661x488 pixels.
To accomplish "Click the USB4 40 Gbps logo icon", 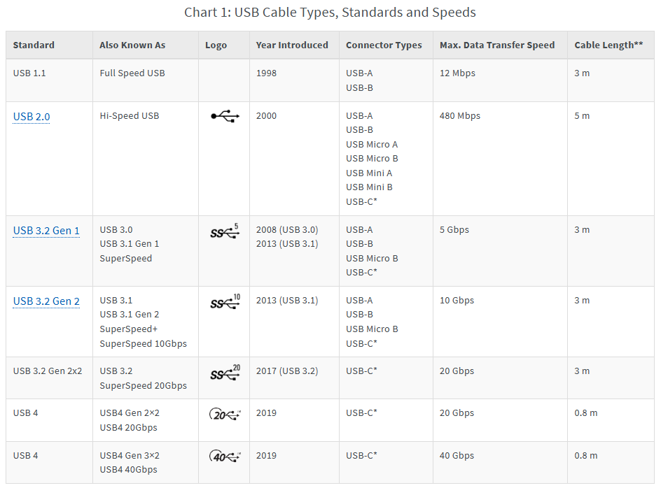I will coord(225,456).
